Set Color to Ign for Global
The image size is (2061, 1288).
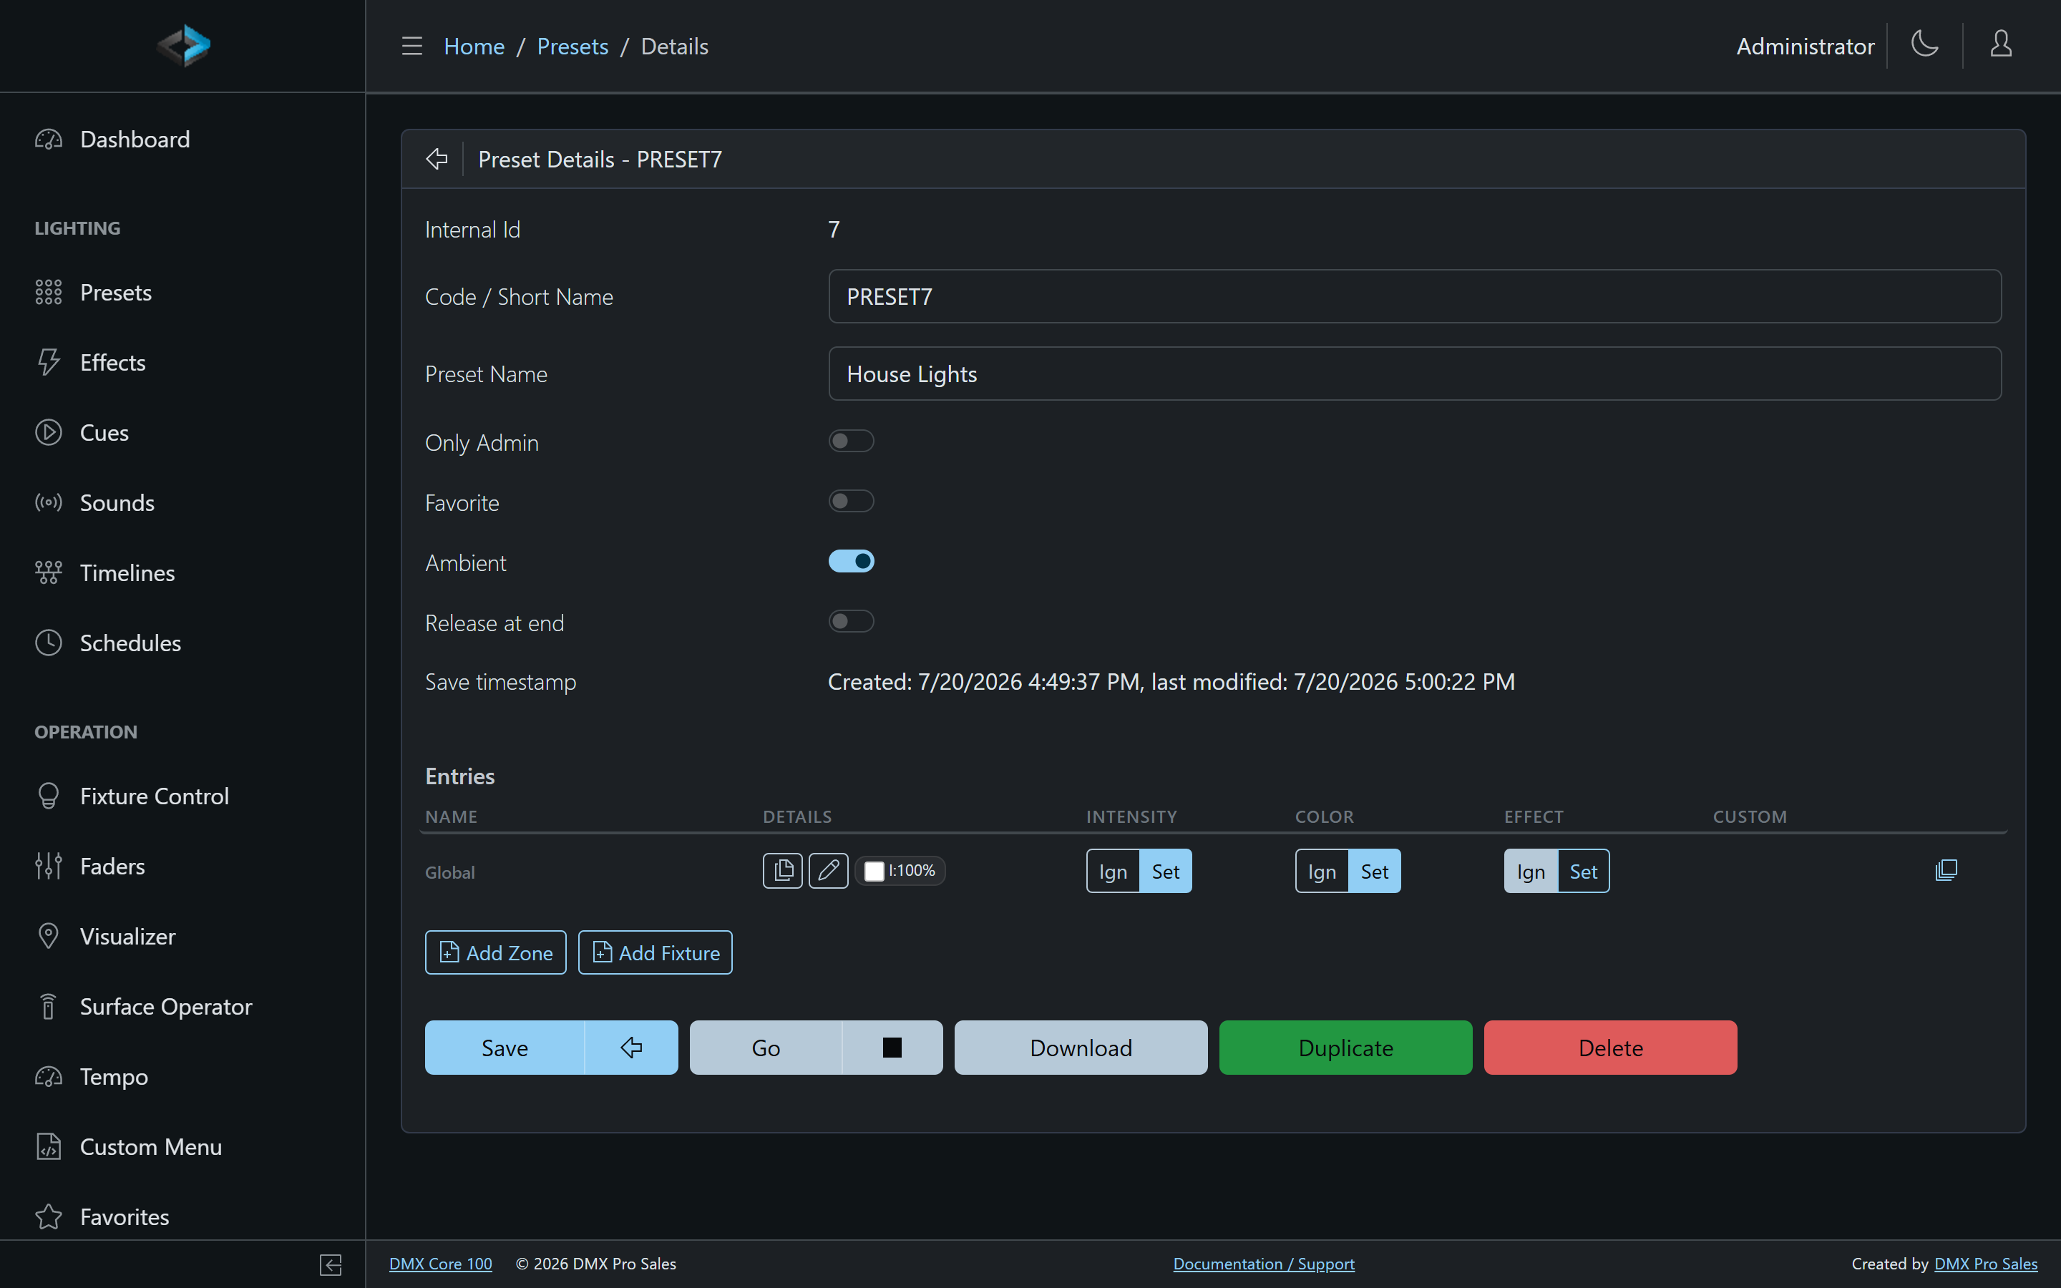[1322, 872]
